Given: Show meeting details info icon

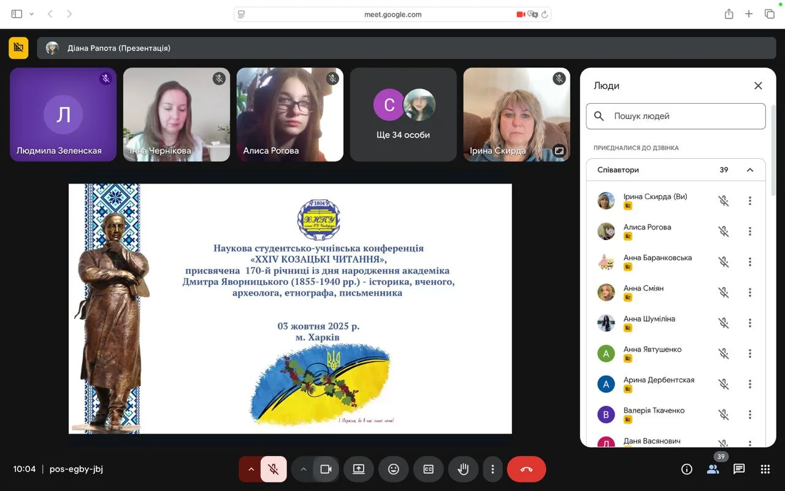Looking at the screenshot, I should click(x=687, y=470).
